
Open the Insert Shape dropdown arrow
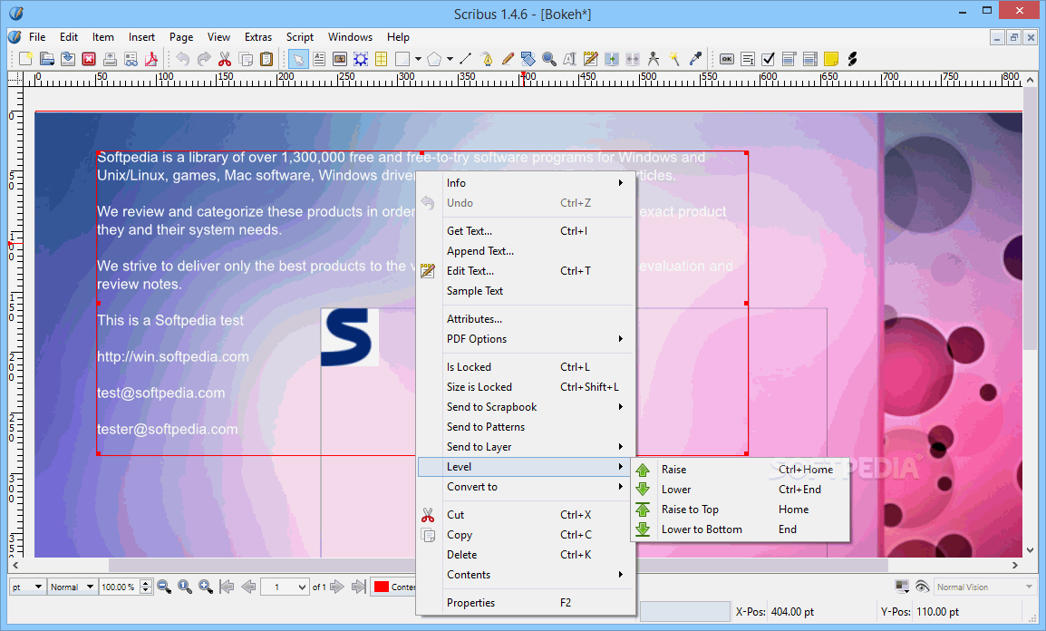point(418,59)
